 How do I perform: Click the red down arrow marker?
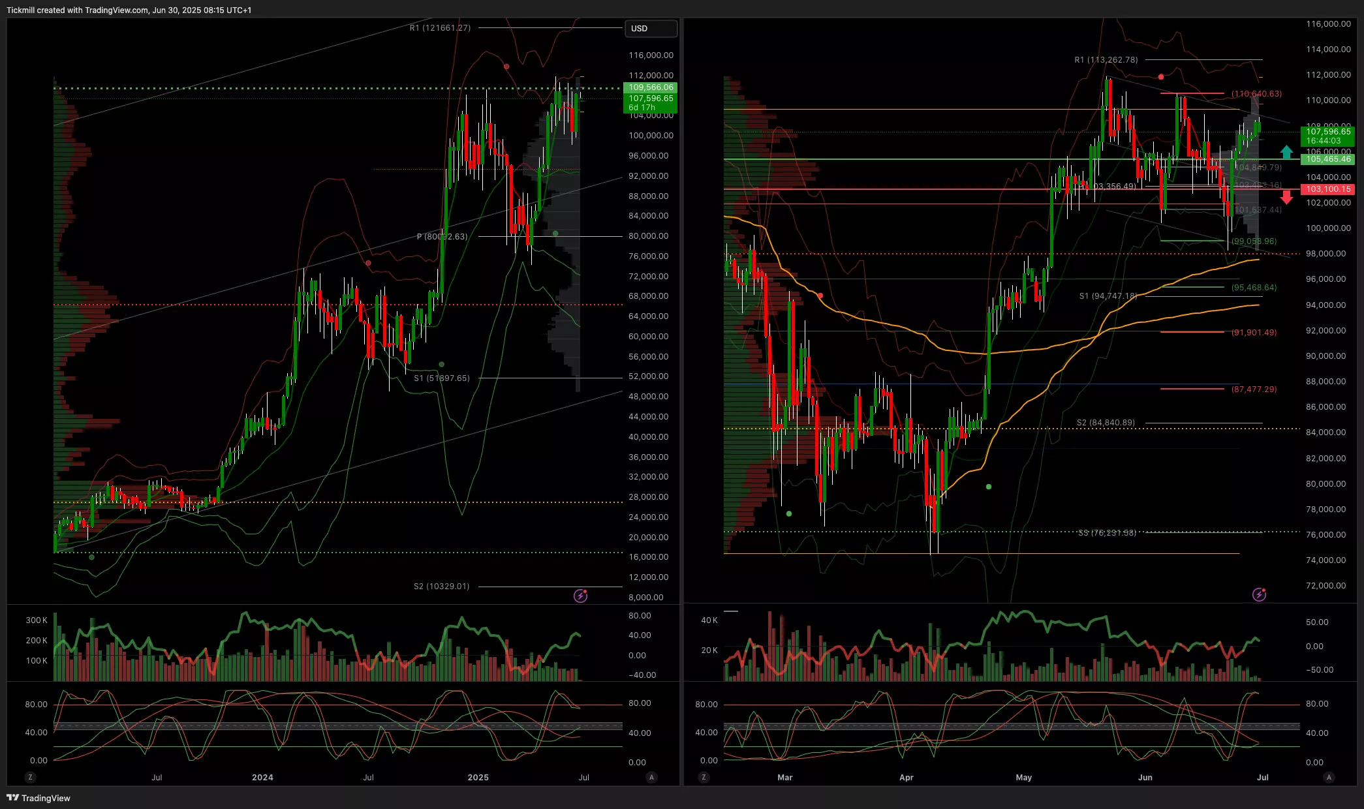coord(1286,197)
